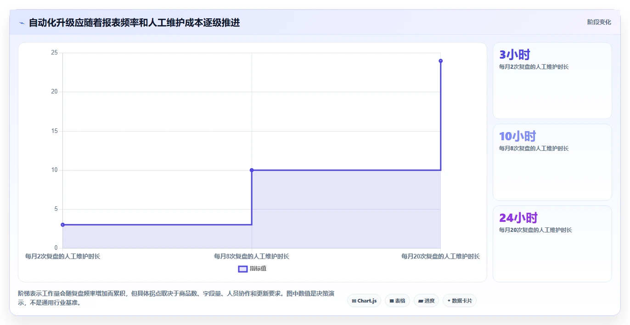Click x-axis label 每月2次复盘的人工维护时长
The height and width of the screenshot is (325, 630).
click(62, 256)
